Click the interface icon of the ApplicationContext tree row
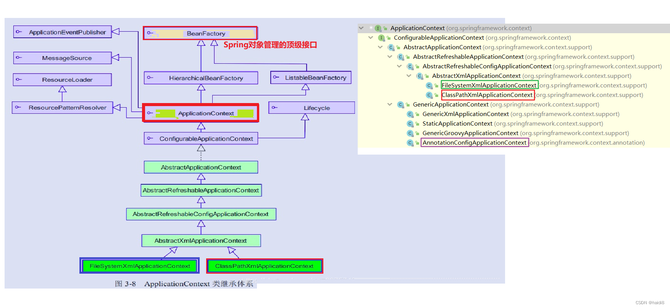 [x=378, y=28]
